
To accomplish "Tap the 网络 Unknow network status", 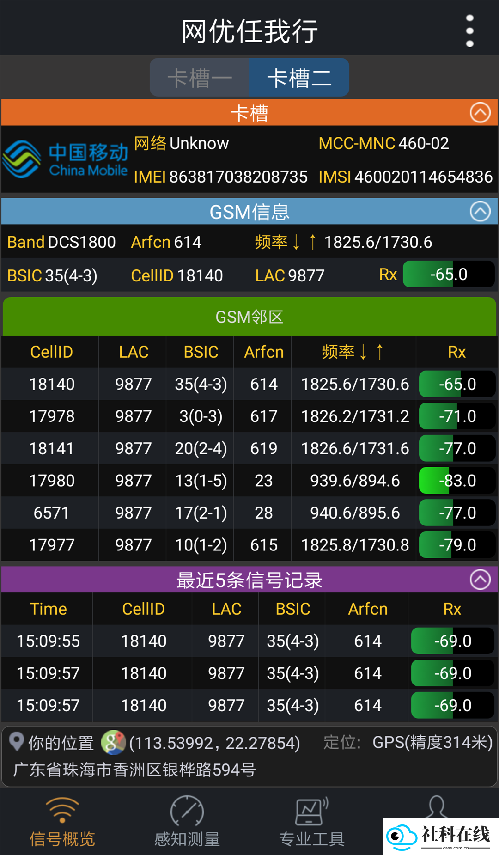I will click(182, 143).
